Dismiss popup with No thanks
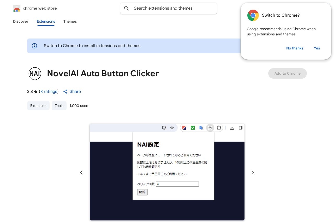Screen dimensions: 334x222 [295, 48]
